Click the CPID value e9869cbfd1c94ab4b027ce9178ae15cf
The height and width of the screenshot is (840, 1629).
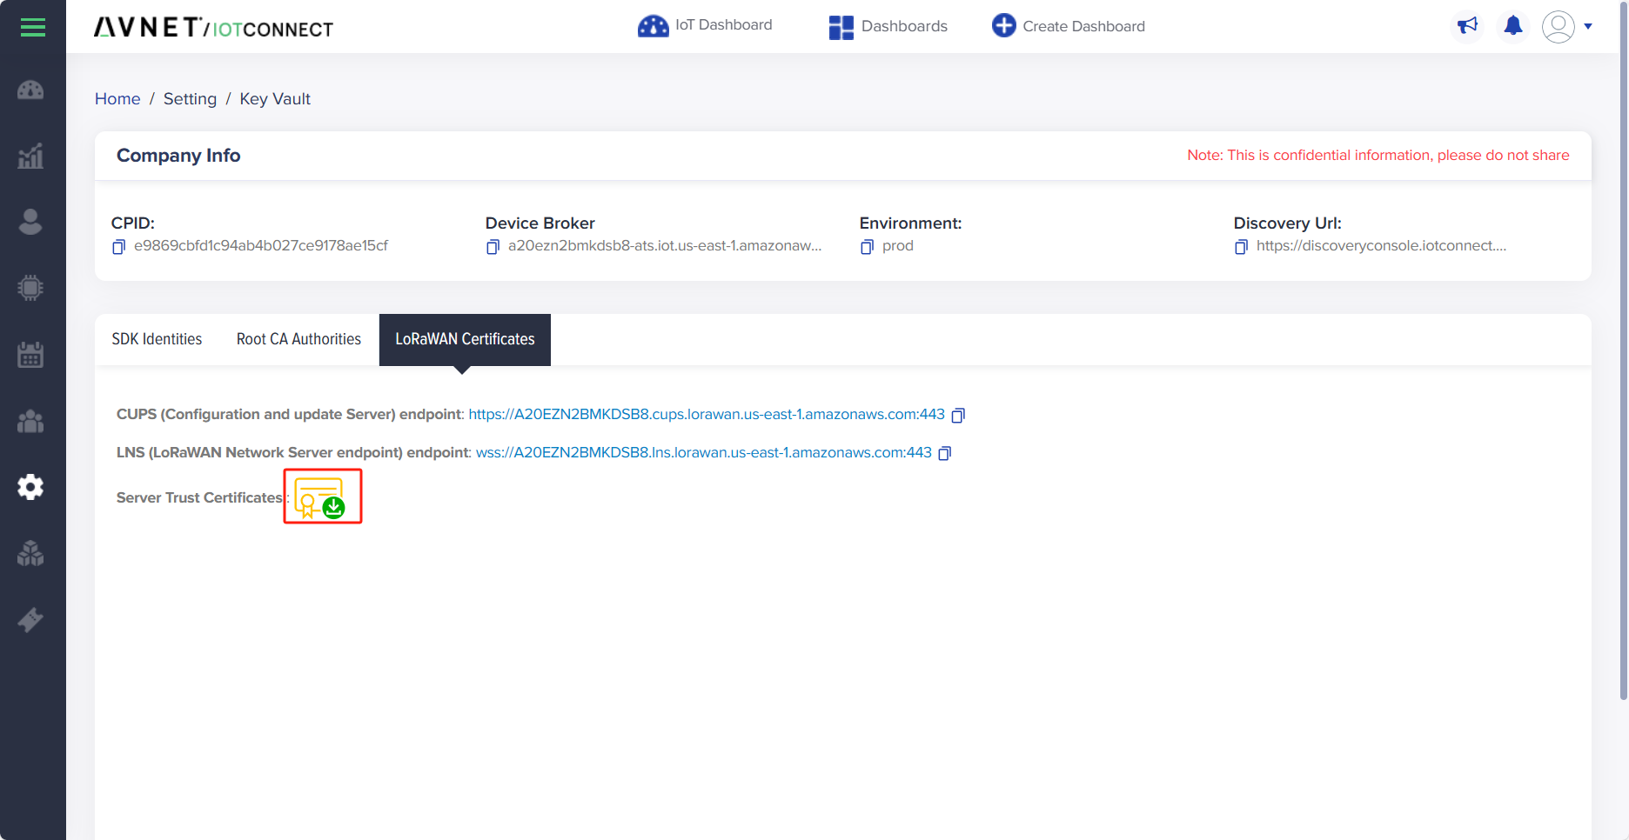pos(261,246)
